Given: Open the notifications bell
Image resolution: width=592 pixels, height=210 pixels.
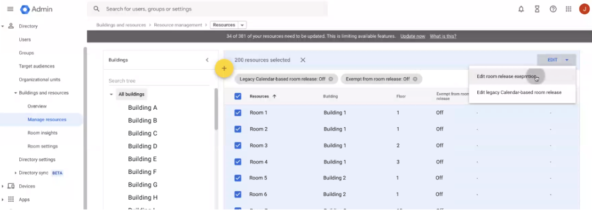Looking at the screenshot, I should pos(521,9).
